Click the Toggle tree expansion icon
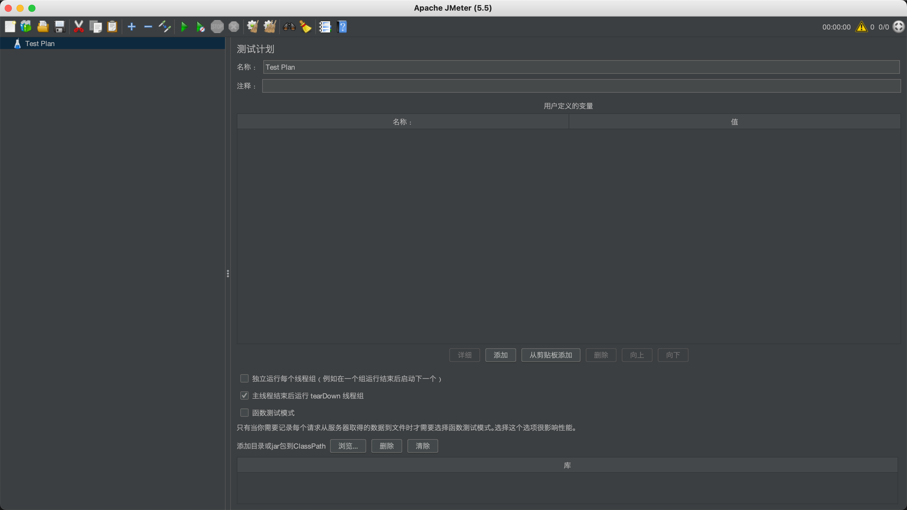Screen dimensions: 907x510 164,27
